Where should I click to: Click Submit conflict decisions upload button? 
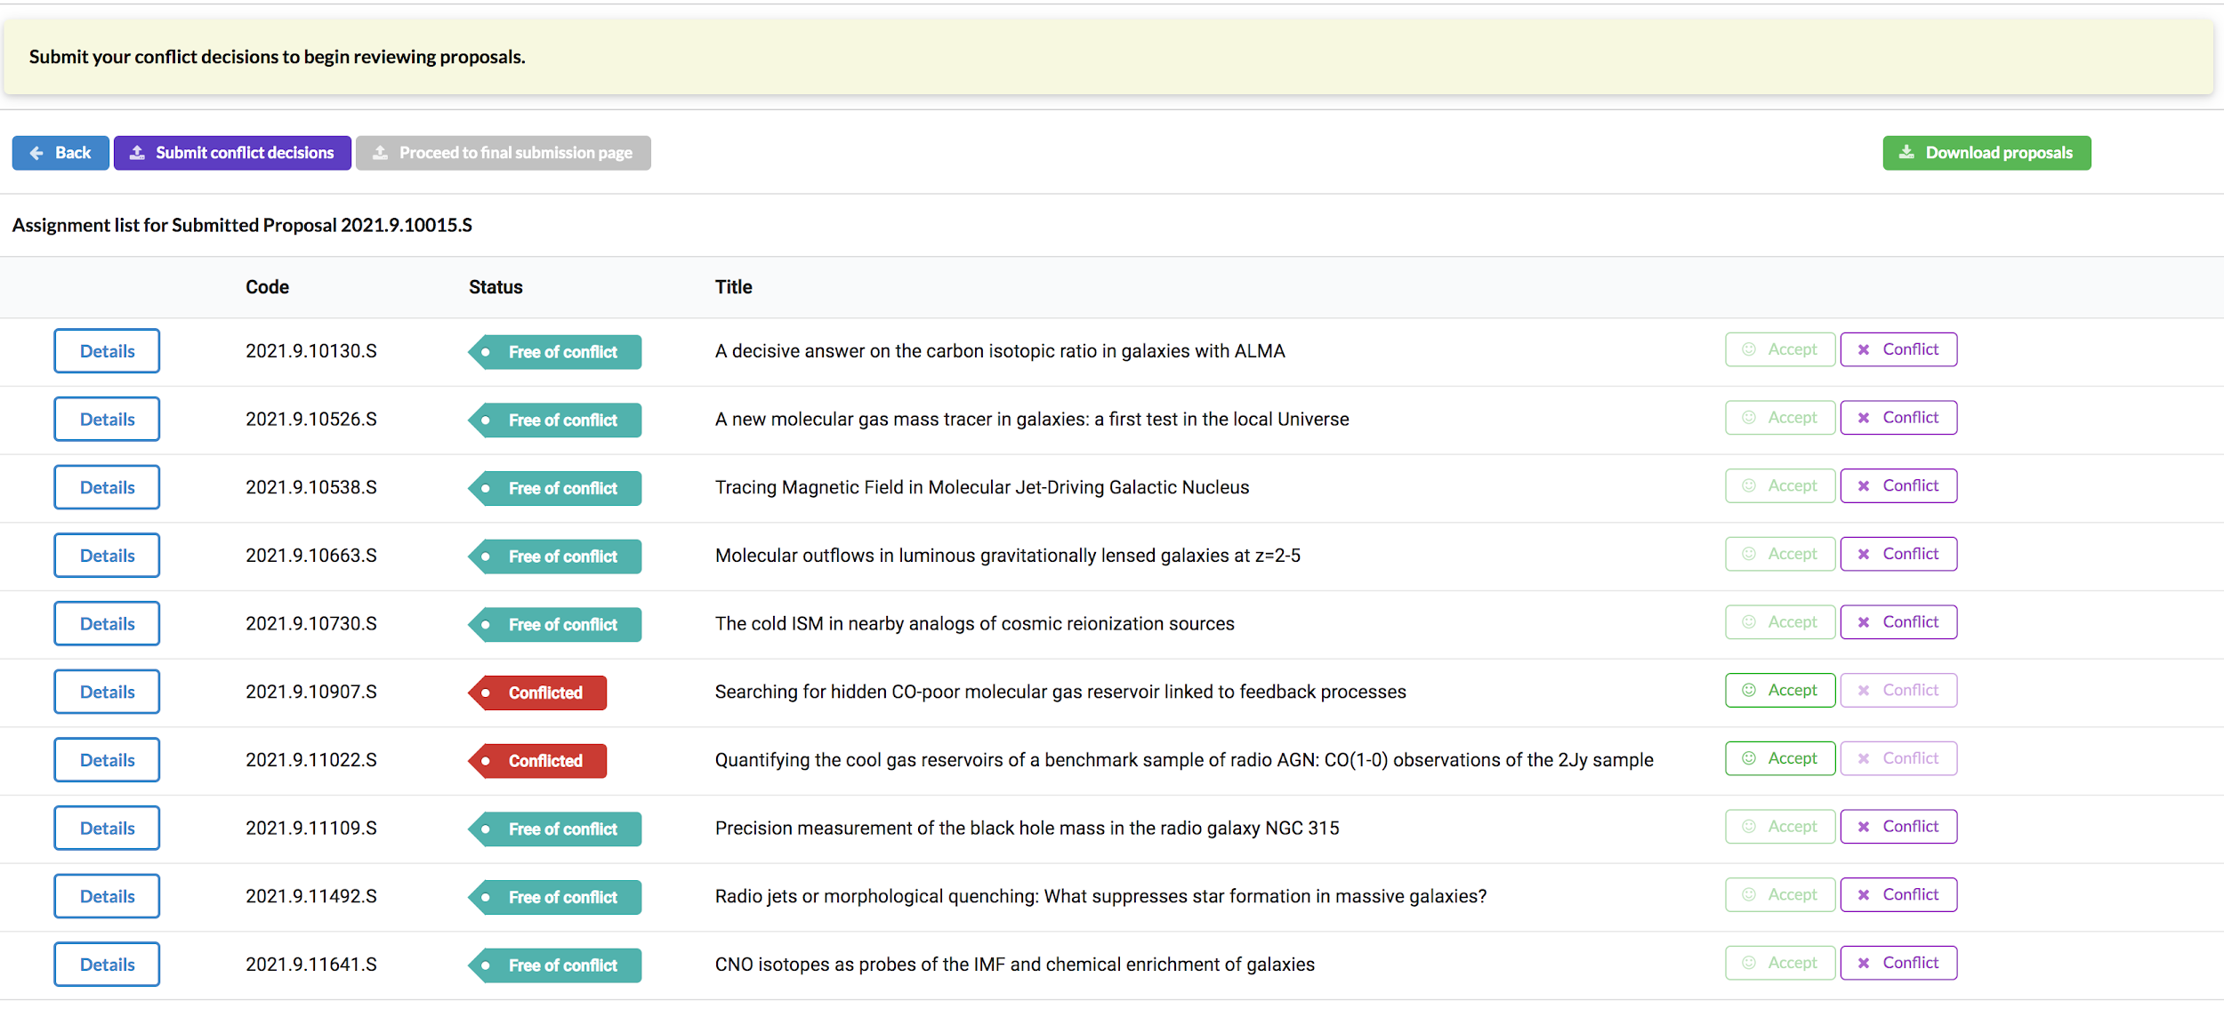click(x=232, y=153)
